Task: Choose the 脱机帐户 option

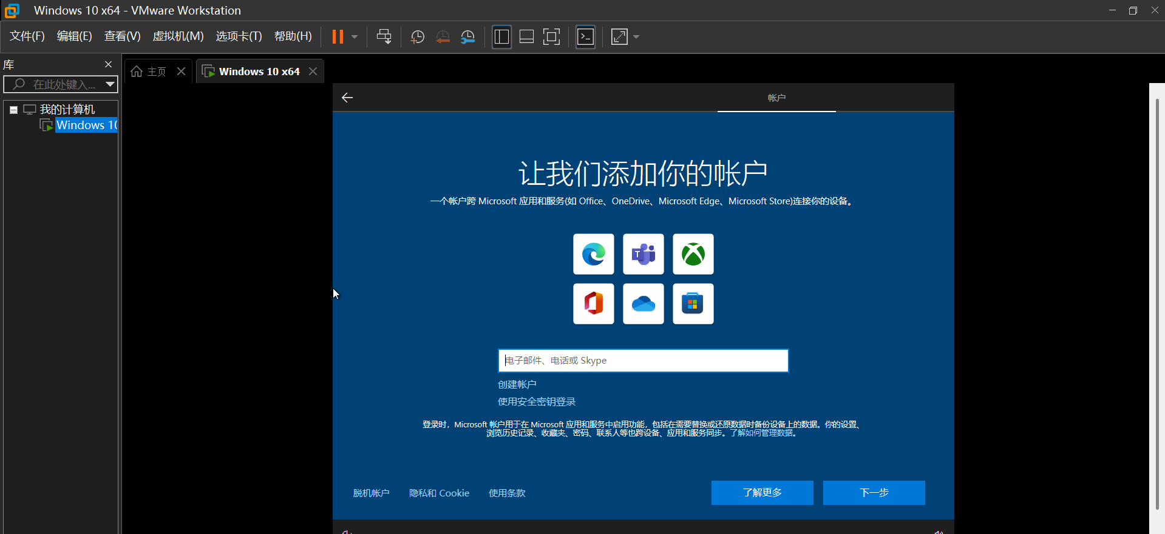Action: pos(372,493)
